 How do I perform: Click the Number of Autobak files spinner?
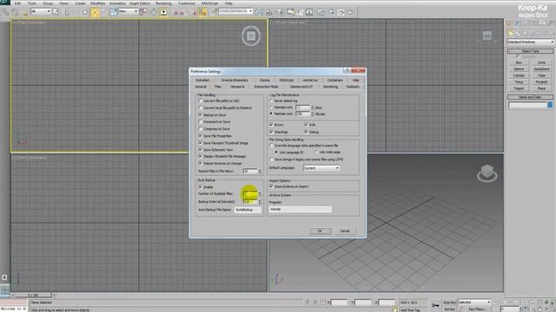pos(260,193)
